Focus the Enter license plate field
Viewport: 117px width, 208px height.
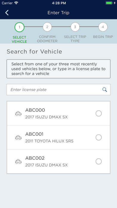click(59, 90)
